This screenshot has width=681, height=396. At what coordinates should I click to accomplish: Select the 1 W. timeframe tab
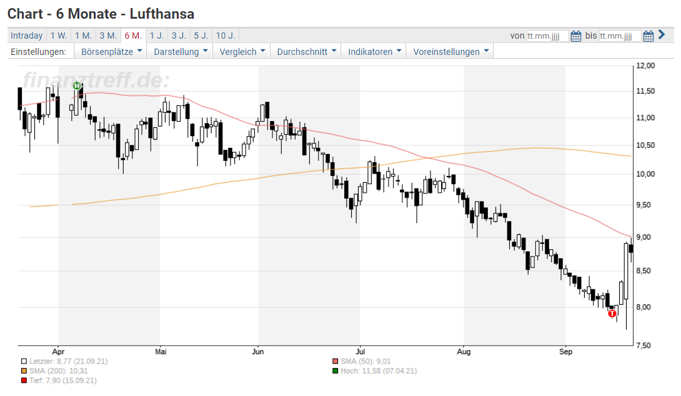59,36
